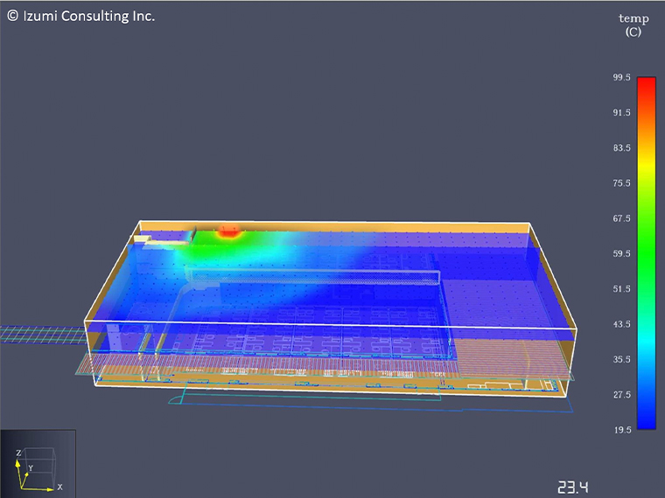
Task: Click the 19.5 minimum legend label
Action: pos(622,430)
